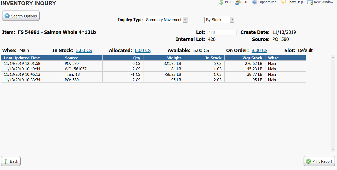Image resolution: width=337 pixels, height=170 pixels.
Task: Click the scrollbar down arrow
Action: point(333,150)
